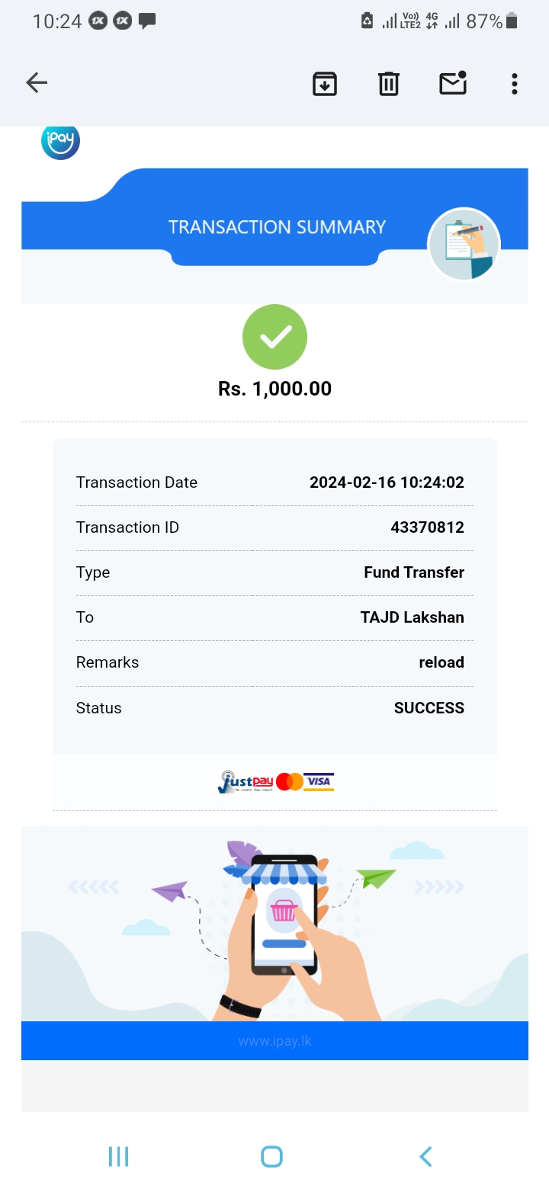549x1189 pixels.
Task: Tap the TRANSACTION SUMMARY header
Action: click(277, 227)
